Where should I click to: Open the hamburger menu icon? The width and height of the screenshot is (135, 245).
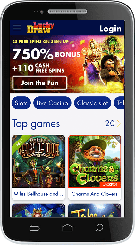[x=17, y=28]
